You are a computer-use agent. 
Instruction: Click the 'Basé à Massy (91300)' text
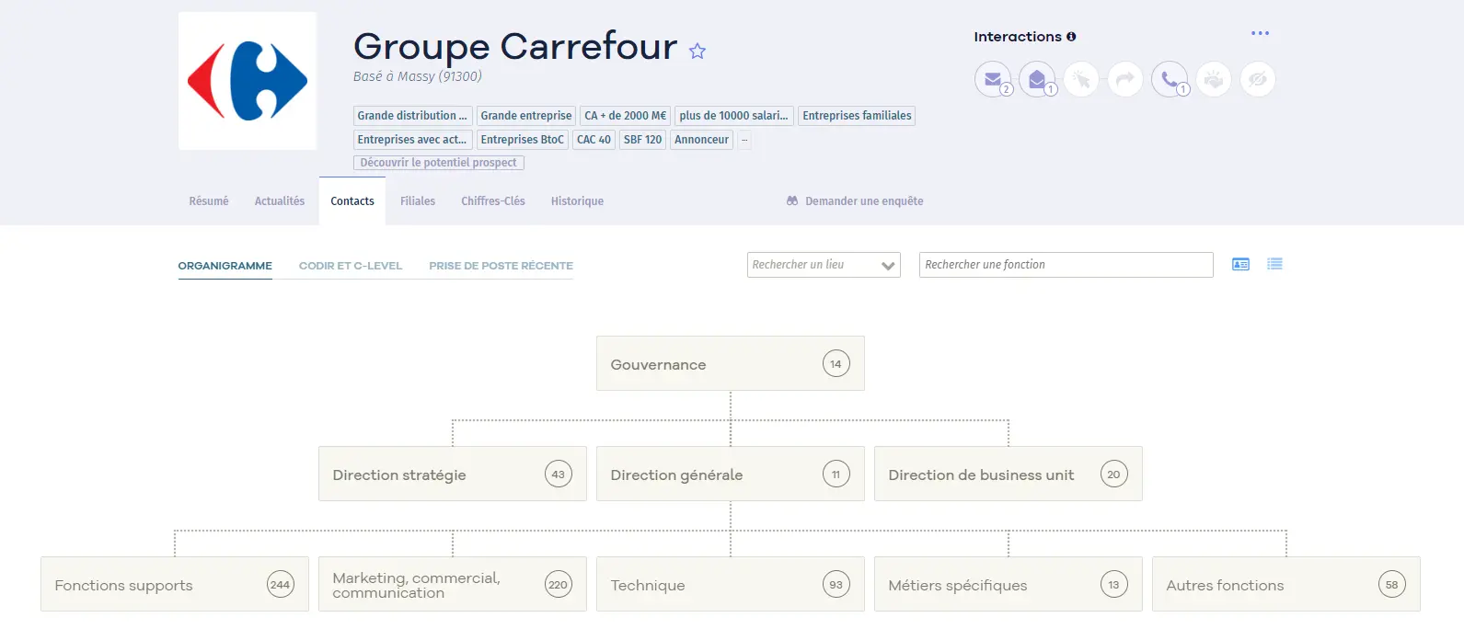click(x=418, y=76)
